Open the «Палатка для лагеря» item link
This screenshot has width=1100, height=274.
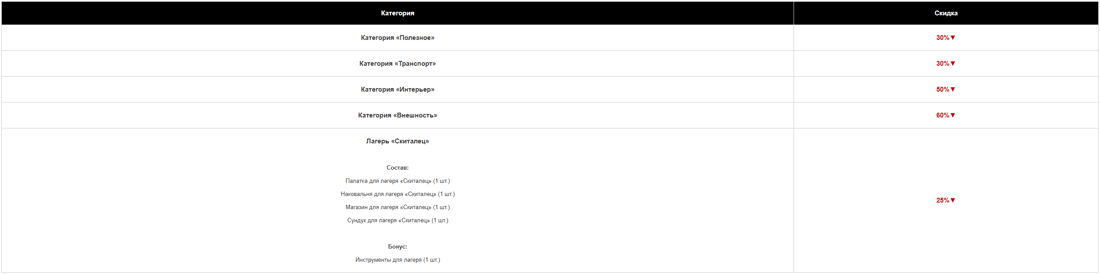(397, 181)
